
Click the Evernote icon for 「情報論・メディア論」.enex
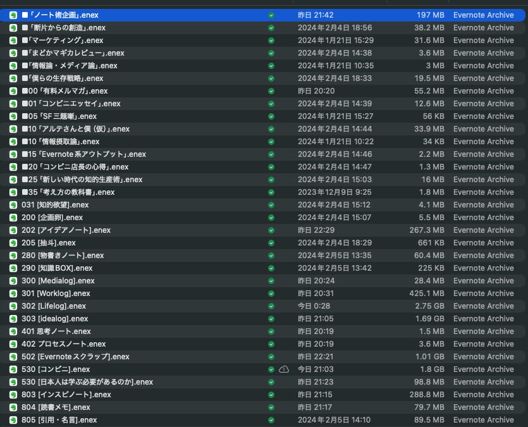tap(13, 66)
